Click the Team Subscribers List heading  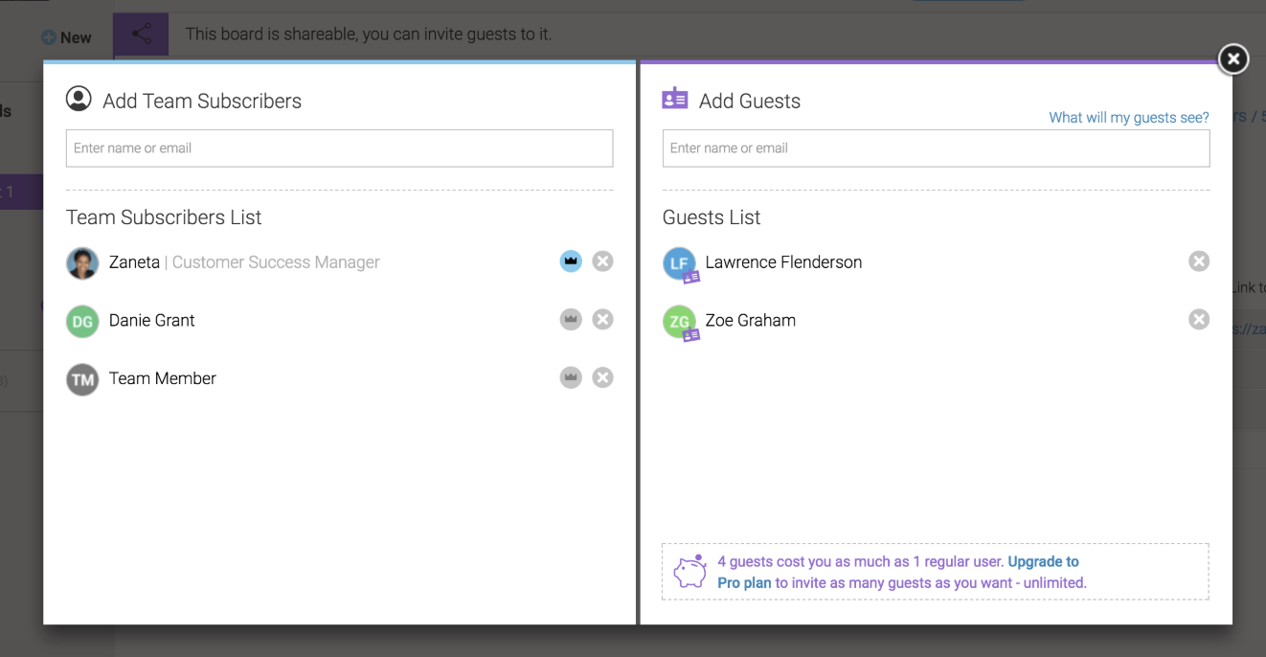[164, 217]
